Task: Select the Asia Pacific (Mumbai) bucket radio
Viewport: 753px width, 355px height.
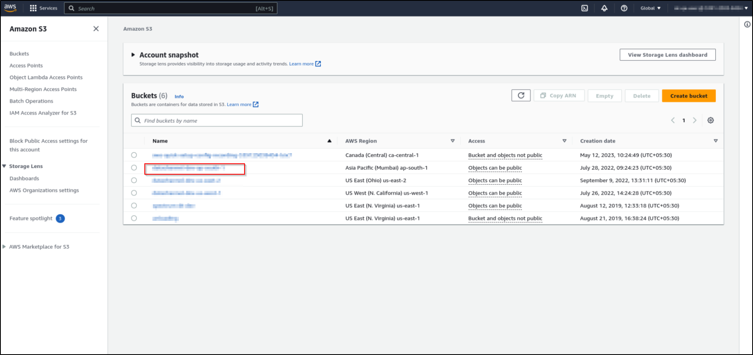Action: [134, 168]
